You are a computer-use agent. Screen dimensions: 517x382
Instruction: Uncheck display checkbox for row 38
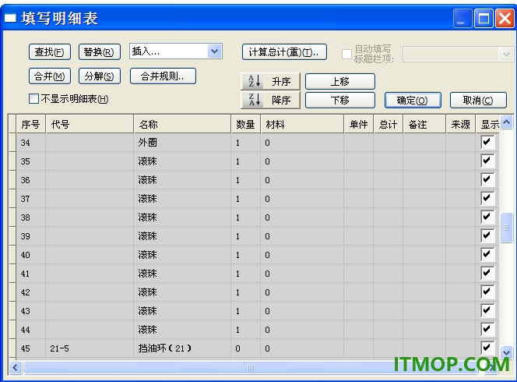point(487,218)
